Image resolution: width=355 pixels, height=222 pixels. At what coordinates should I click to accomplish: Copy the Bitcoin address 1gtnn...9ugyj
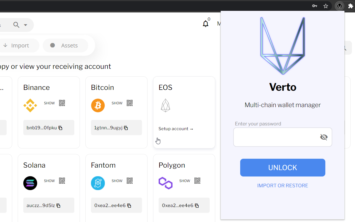tap(126, 128)
